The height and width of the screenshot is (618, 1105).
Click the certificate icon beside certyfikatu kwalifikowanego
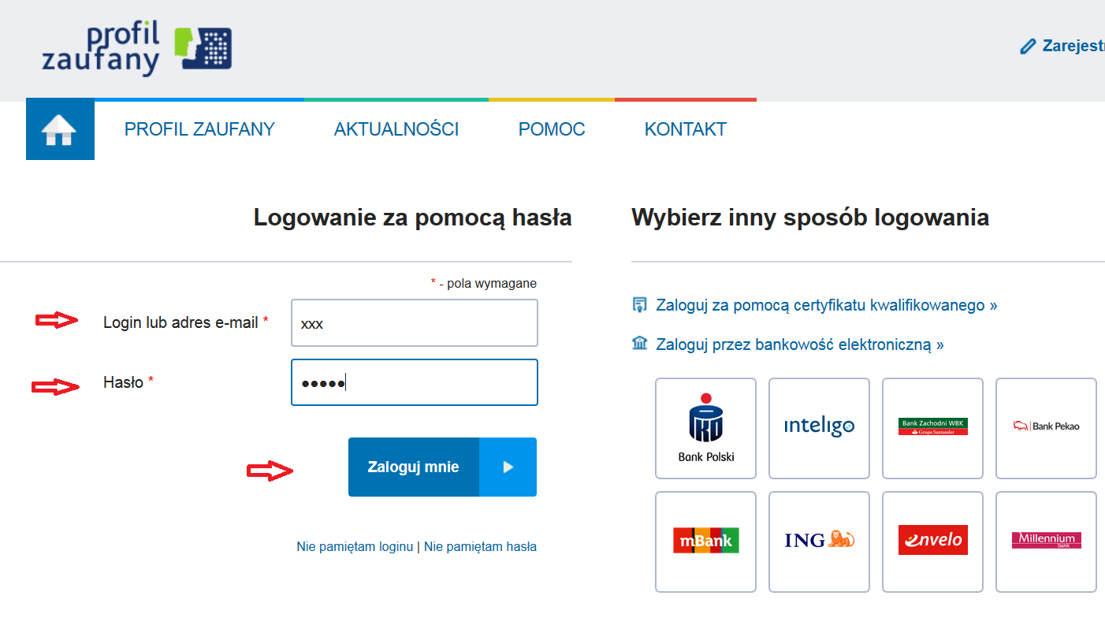[639, 304]
